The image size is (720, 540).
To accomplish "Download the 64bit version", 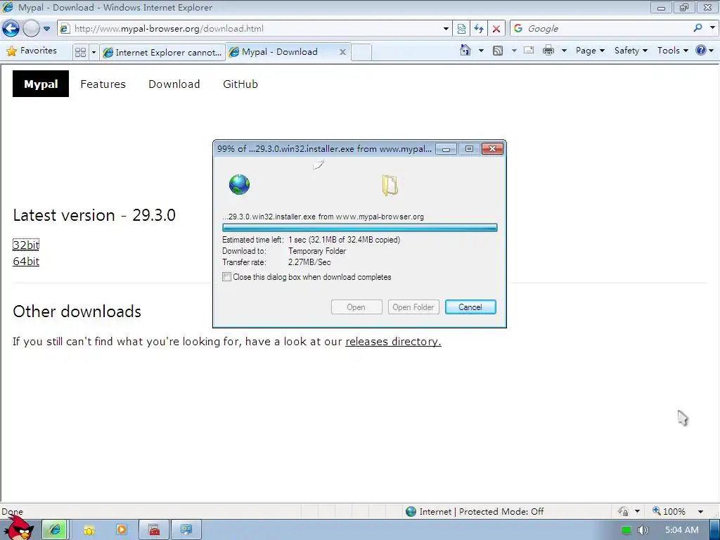I will 26,262.
